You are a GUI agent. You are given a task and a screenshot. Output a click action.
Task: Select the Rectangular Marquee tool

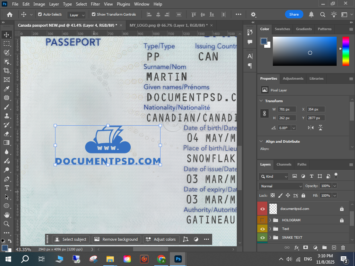[6, 44]
